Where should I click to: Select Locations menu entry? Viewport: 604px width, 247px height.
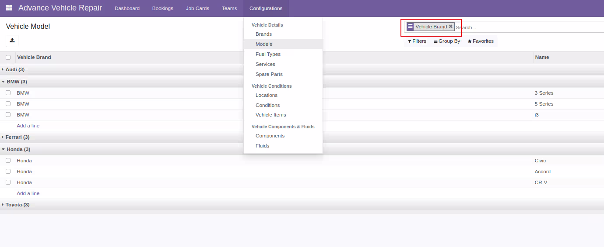click(283, 95)
